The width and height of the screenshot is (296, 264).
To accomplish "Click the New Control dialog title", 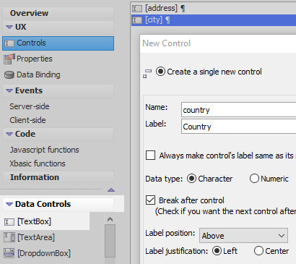I will 166,43.
